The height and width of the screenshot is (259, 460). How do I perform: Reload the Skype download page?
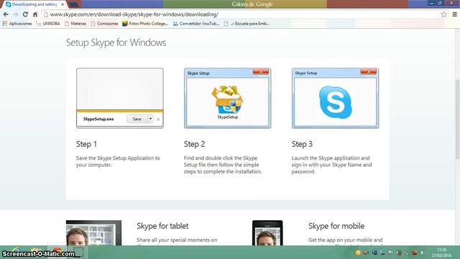click(26, 14)
